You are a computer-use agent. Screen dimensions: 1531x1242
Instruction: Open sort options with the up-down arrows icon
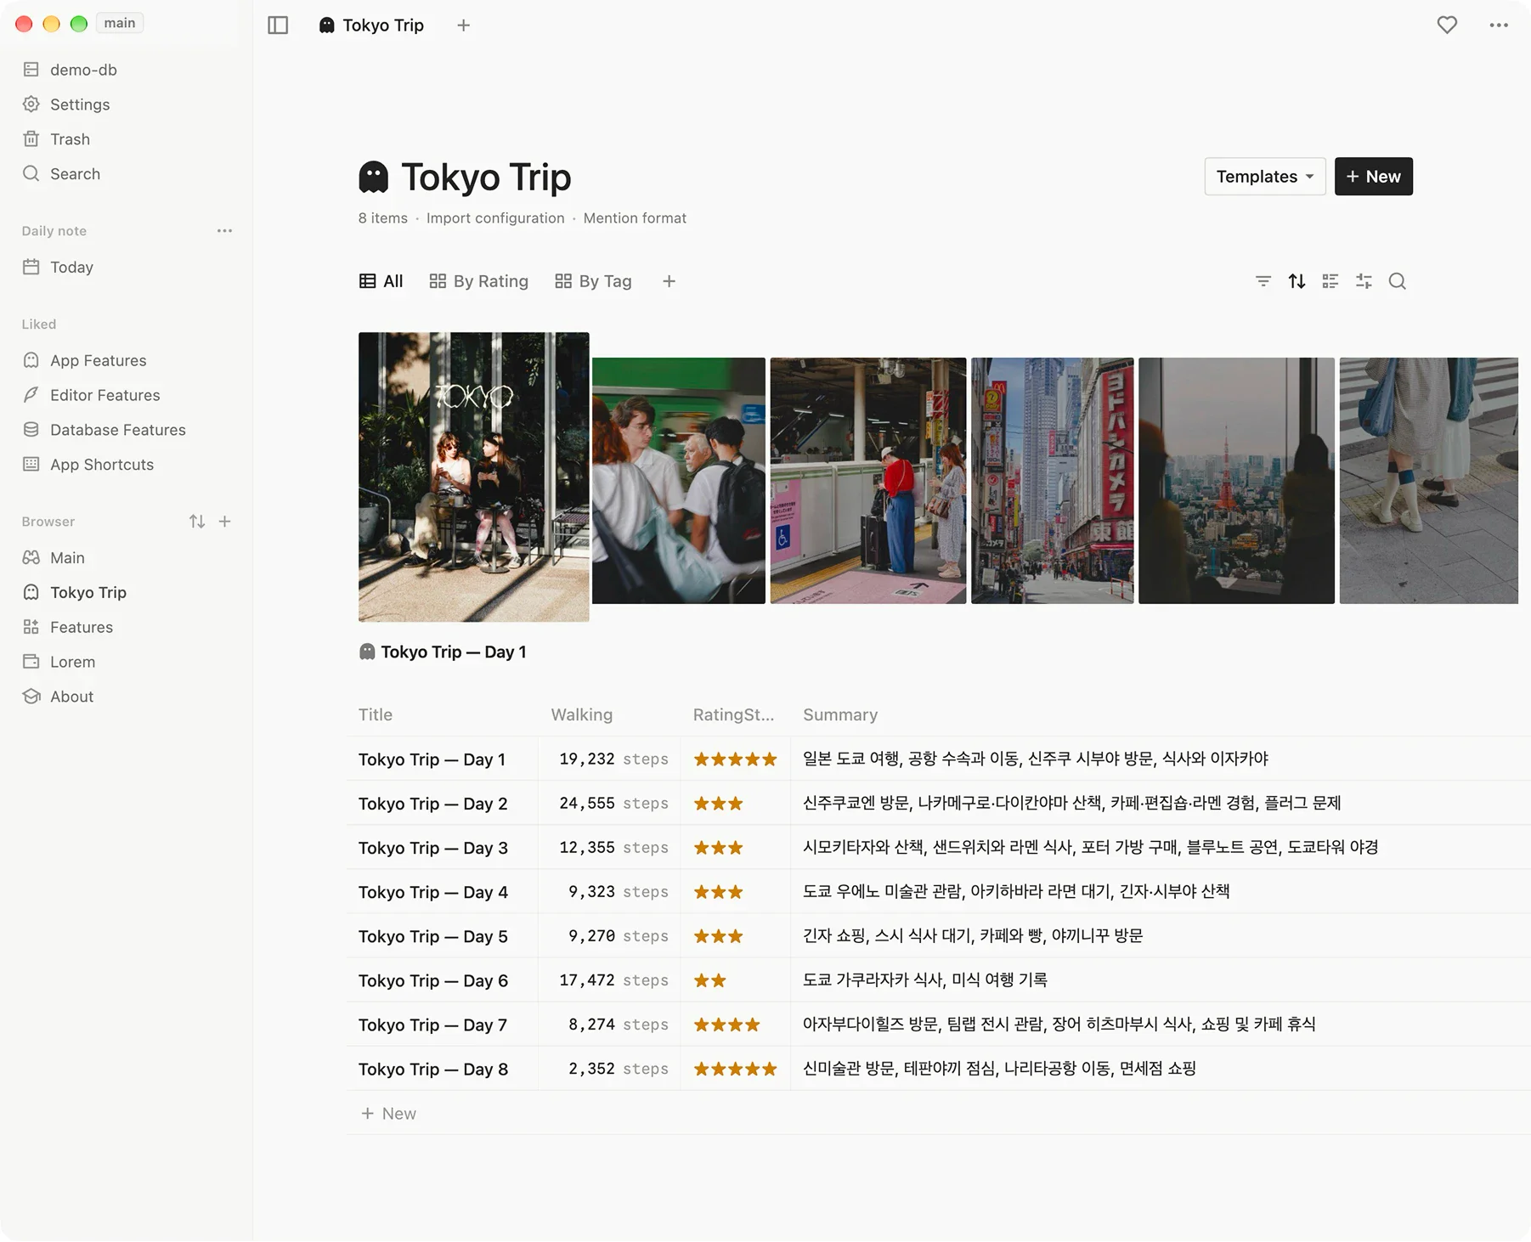pos(1297,281)
